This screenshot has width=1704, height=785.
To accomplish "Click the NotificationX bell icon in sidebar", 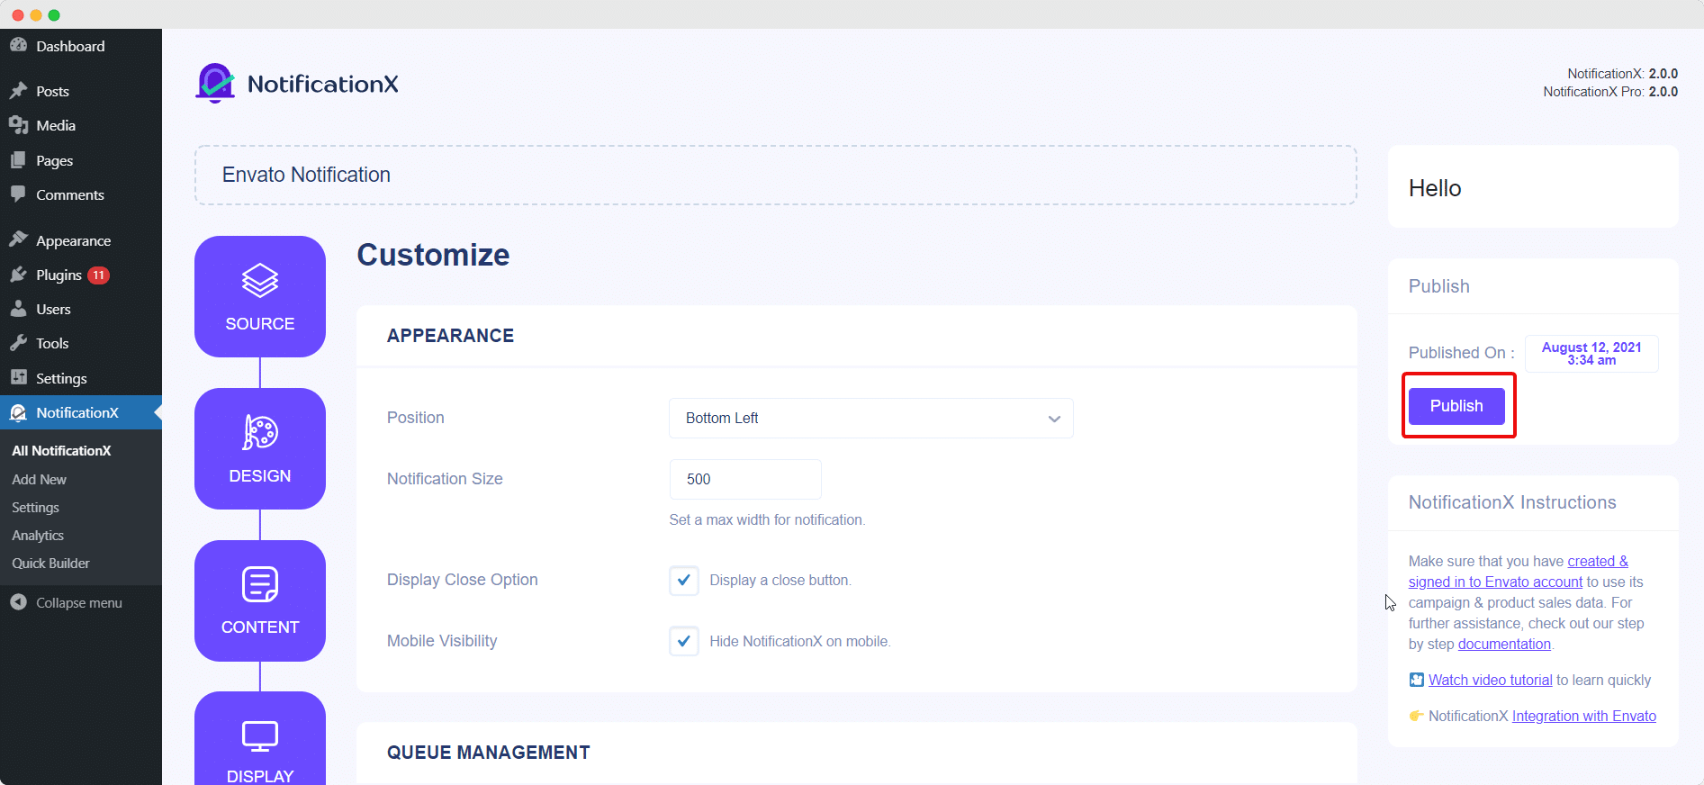I will (x=18, y=412).
